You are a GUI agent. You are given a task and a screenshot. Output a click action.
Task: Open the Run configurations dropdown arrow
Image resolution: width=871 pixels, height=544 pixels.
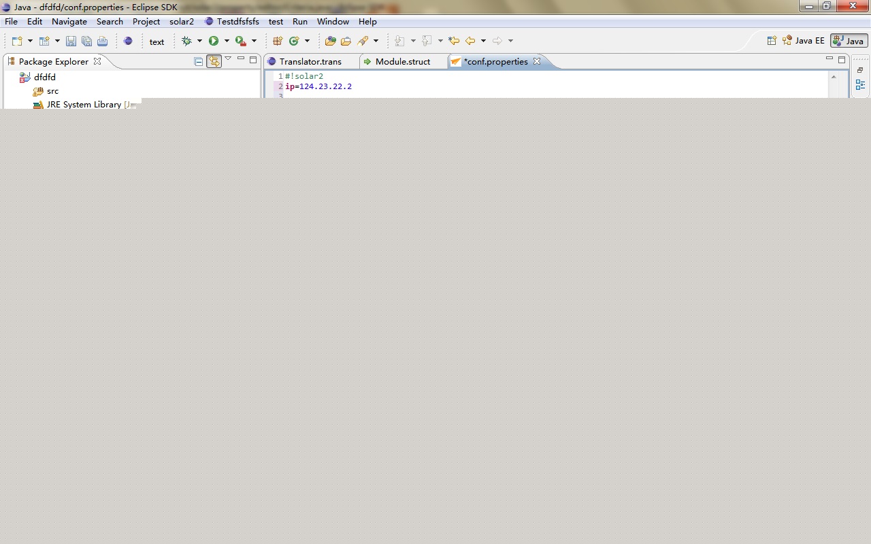tap(227, 41)
